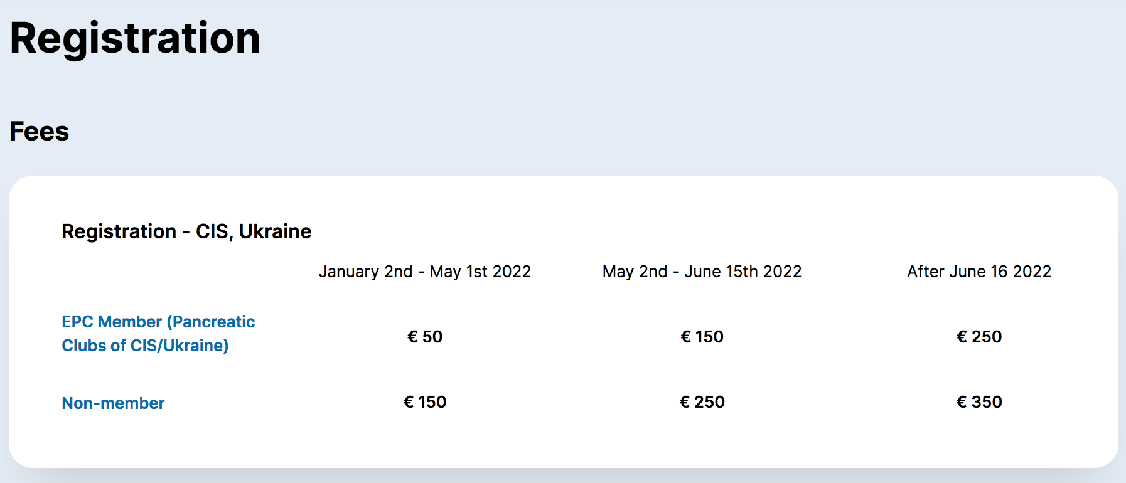Click the Non-member € 150 early fee

[x=425, y=402]
